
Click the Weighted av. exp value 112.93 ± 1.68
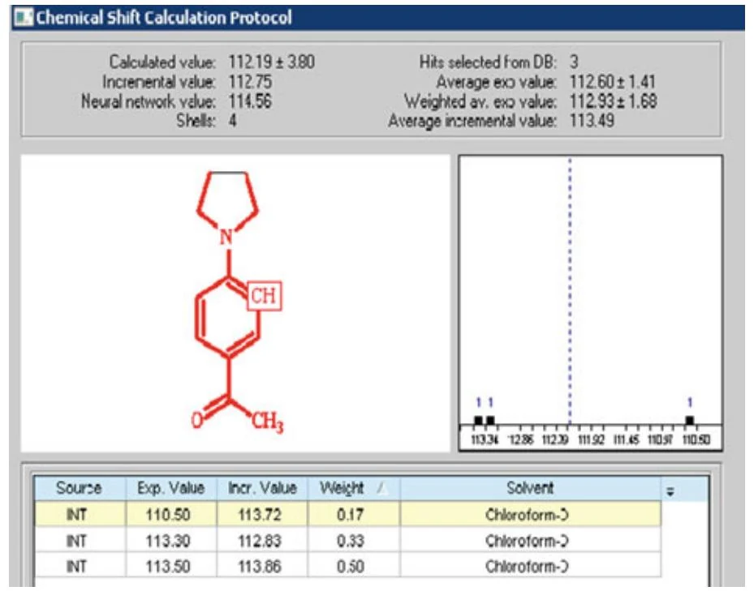coord(613,101)
